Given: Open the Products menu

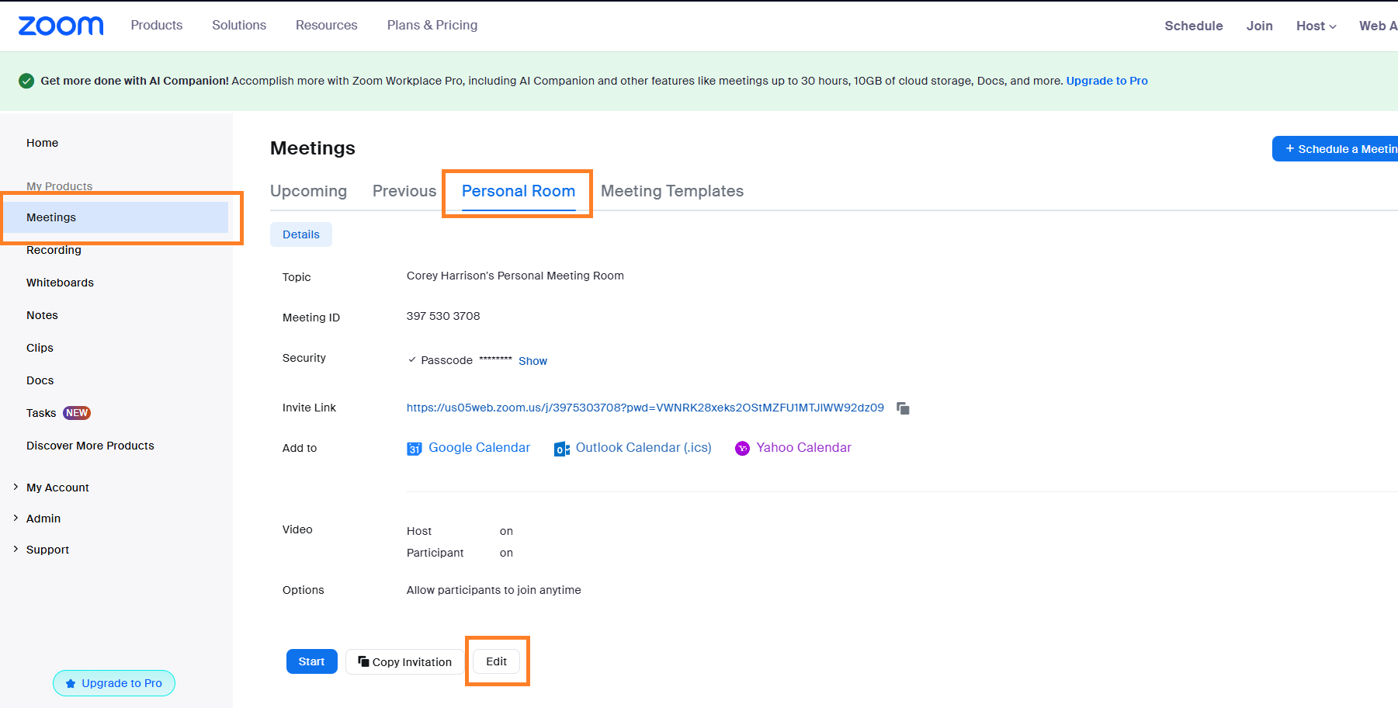Looking at the screenshot, I should (157, 25).
